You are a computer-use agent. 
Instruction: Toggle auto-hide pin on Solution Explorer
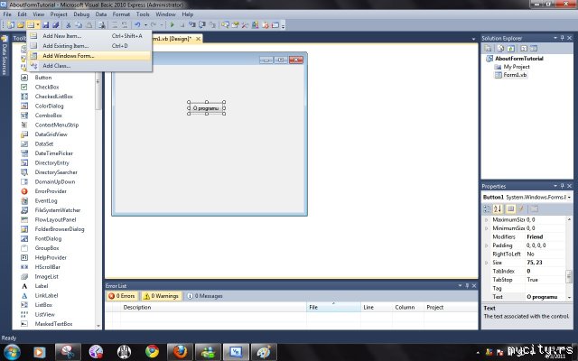[x=562, y=38]
